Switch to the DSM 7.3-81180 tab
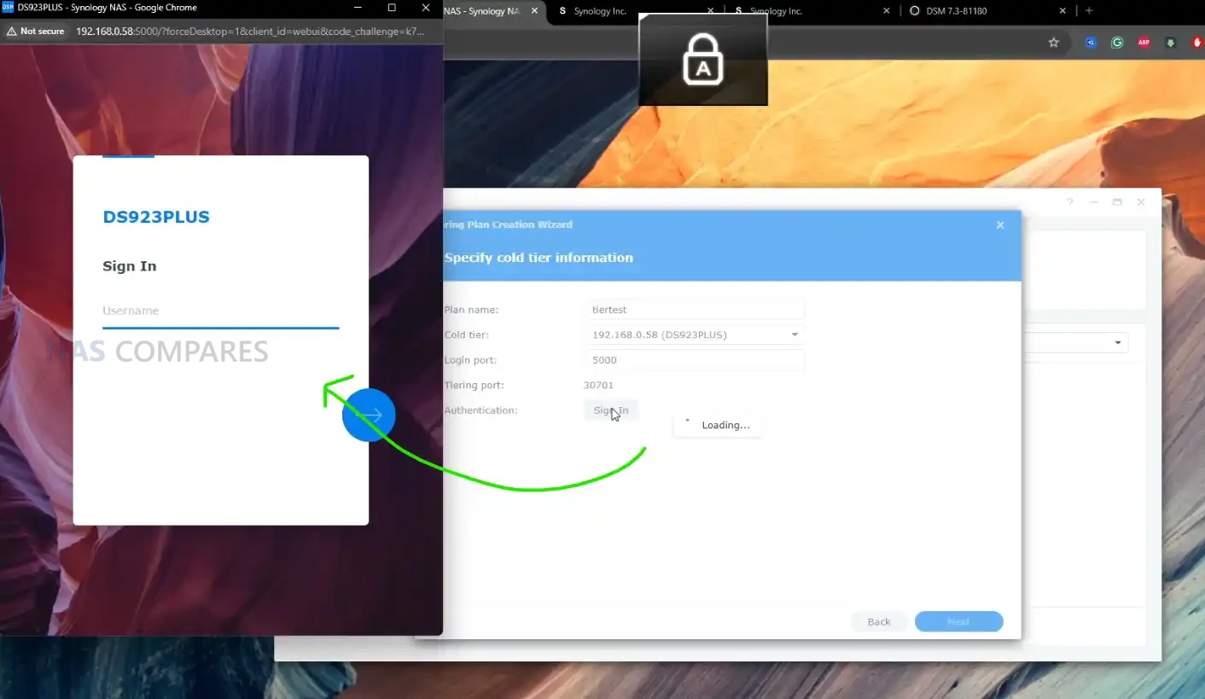Screen dimensions: 1205x699 pos(981,11)
